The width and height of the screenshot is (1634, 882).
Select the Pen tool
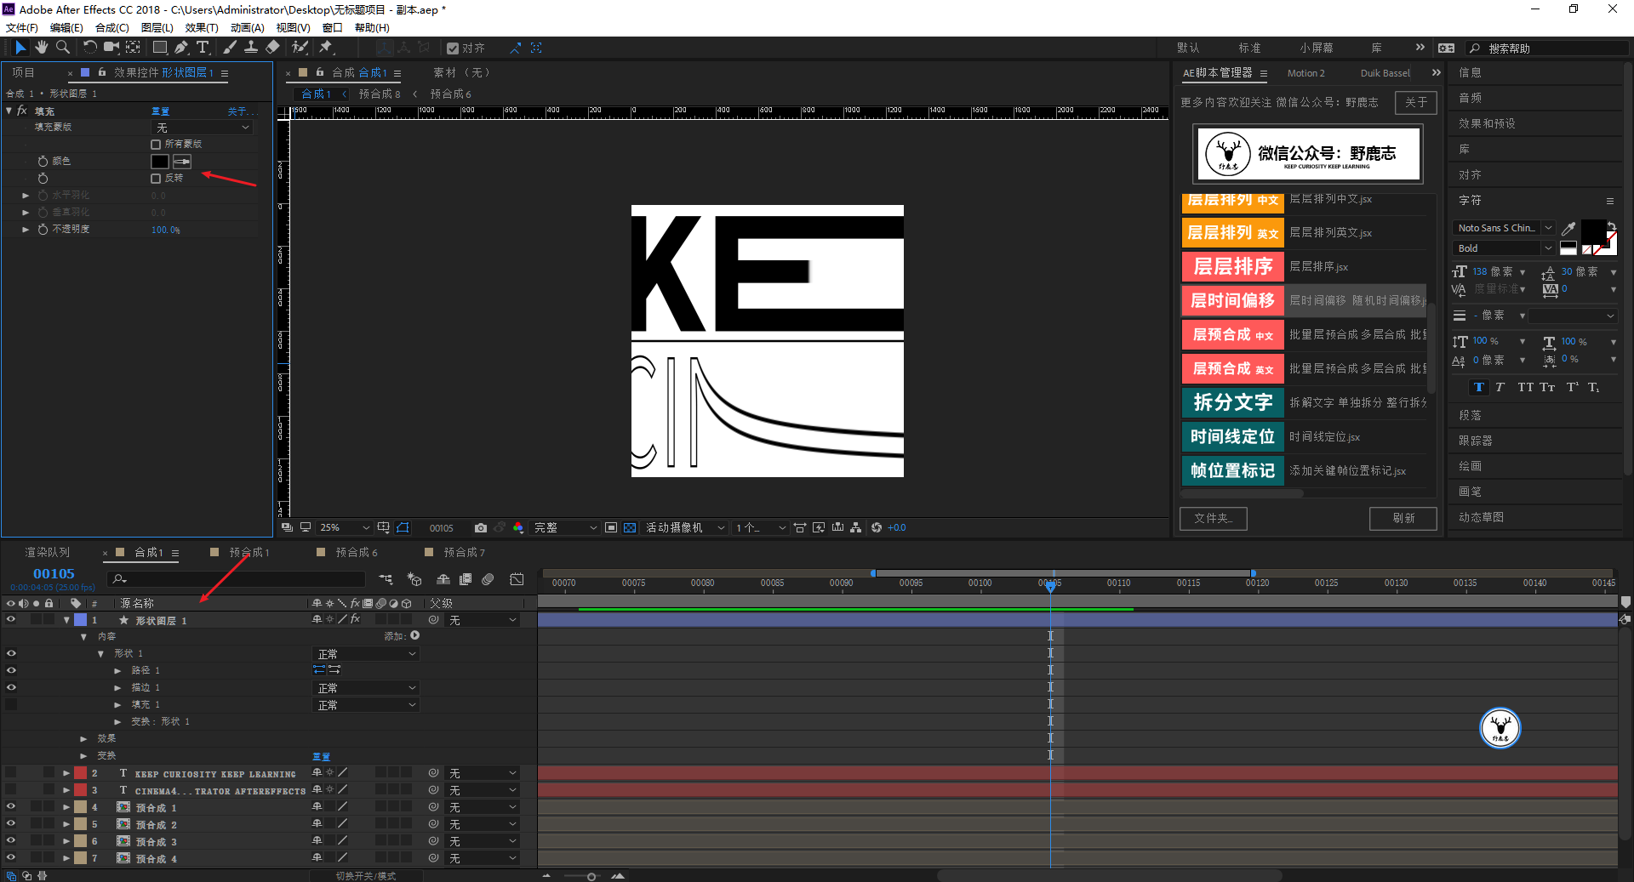(181, 48)
